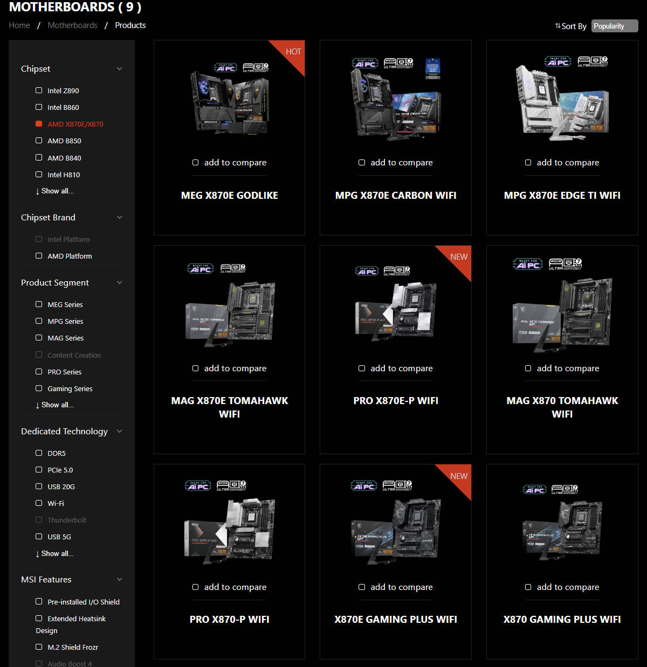Click the Ultra Connect badge on MAG X870E TOMAHAWK WIFI

click(x=233, y=268)
